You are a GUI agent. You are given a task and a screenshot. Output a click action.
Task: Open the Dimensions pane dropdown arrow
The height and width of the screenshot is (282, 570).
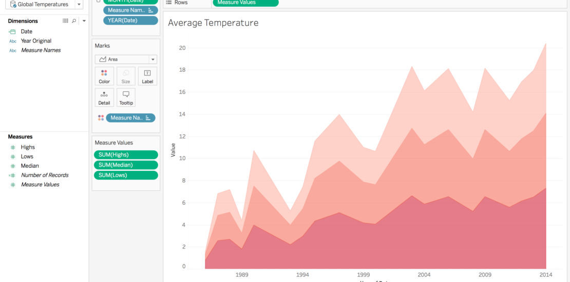[x=84, y=21]
